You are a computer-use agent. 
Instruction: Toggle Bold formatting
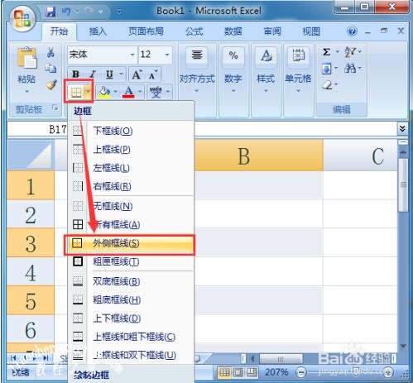75,74
